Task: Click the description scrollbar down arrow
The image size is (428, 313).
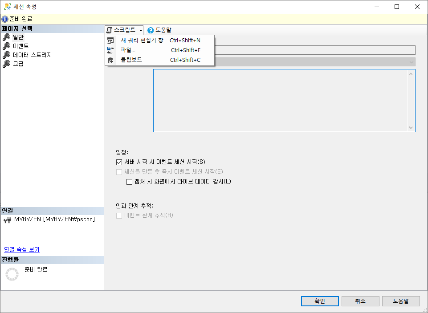Action: pos(411,128)
